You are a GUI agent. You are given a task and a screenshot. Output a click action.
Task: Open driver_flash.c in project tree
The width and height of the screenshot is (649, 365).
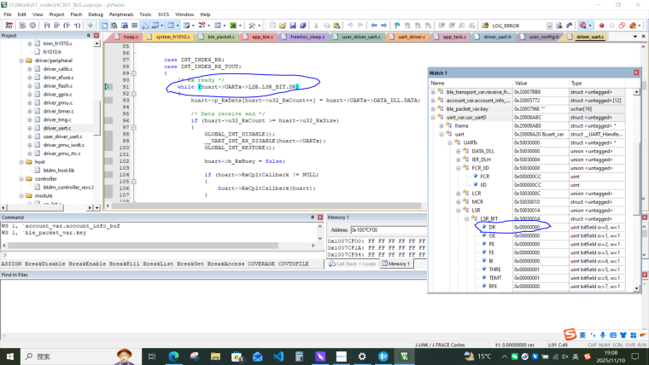pos(57,86)
